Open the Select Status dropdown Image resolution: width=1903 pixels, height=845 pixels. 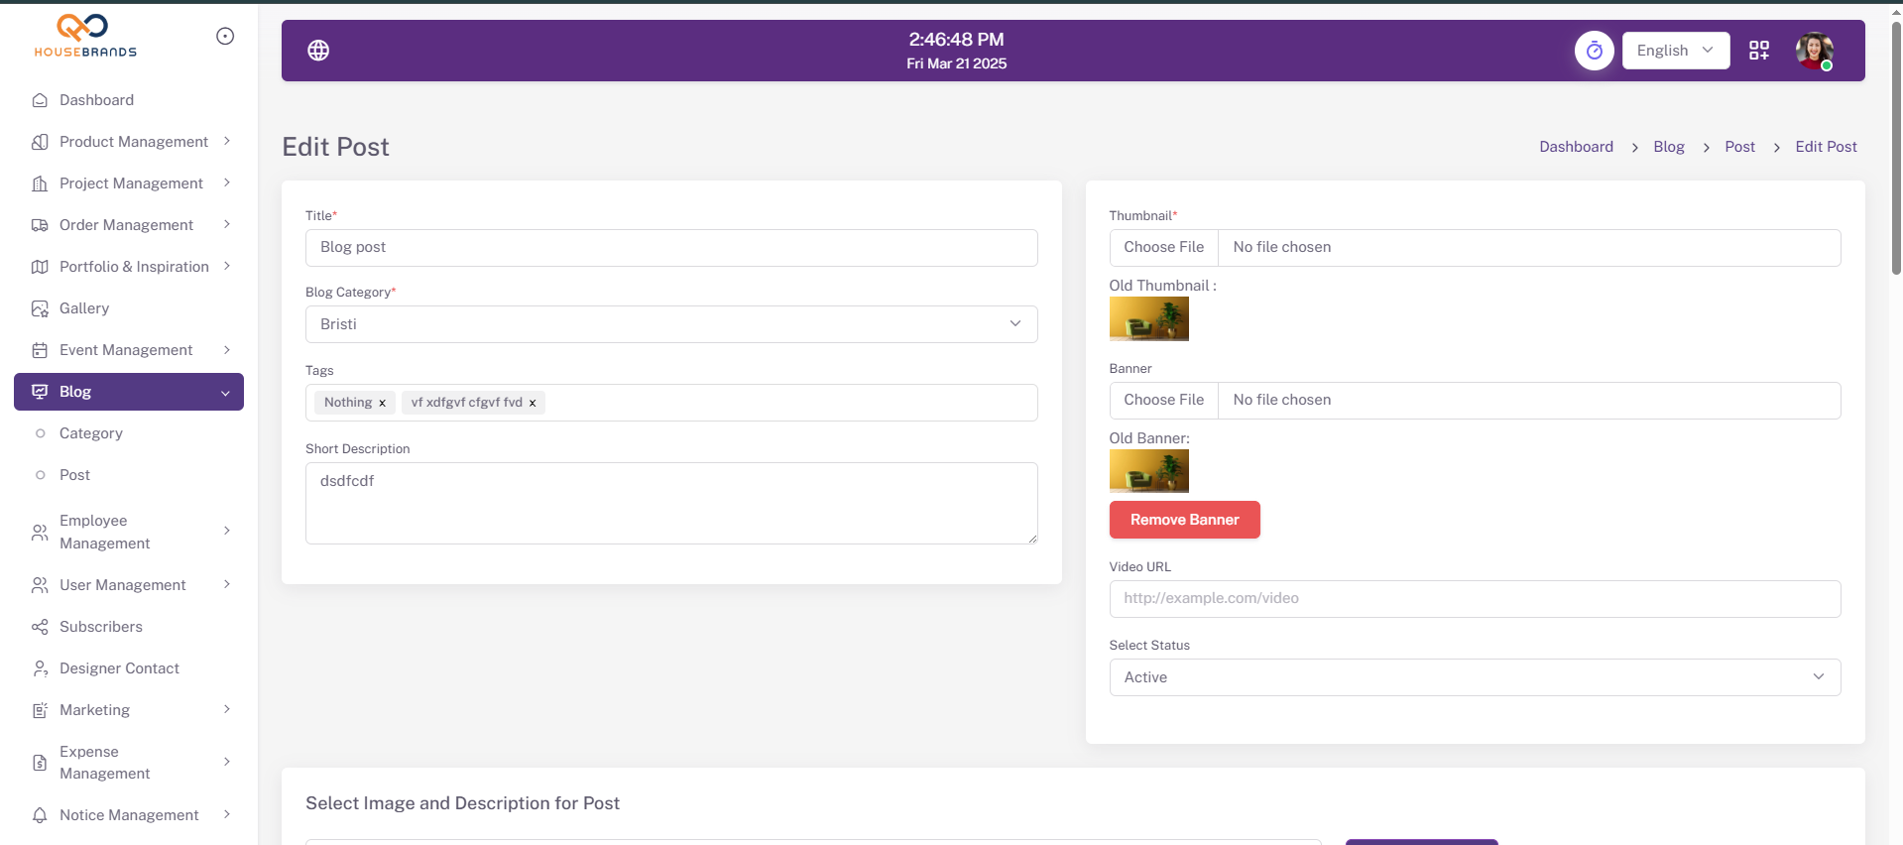(1474, 677)
